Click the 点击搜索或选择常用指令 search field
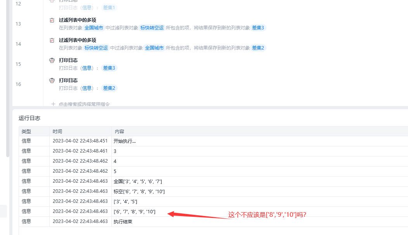Image resolution: width=408 pixels, height=235 pixels. pyautogui.click(x=84, y=104)
